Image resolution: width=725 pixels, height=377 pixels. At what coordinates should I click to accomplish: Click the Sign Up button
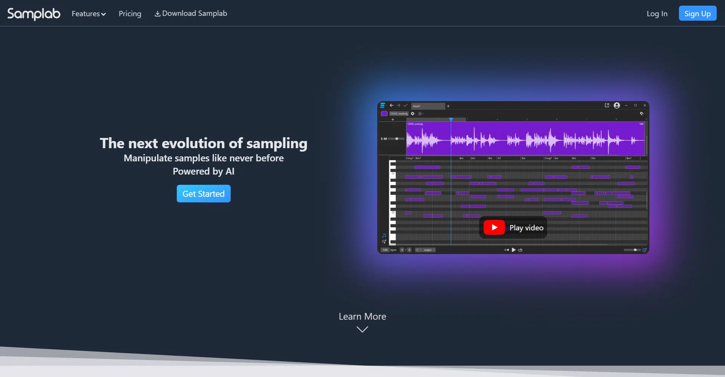[x=697, y=14]
